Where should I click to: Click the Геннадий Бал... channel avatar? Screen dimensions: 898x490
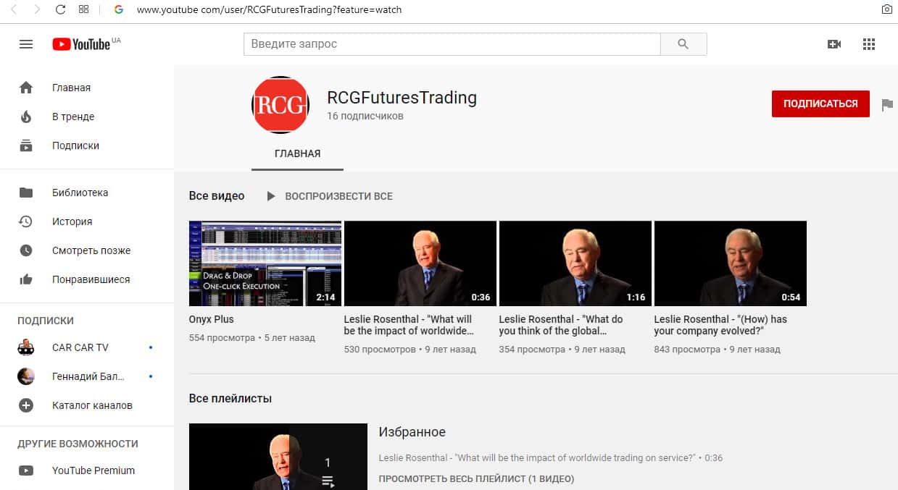click(26, 376)
